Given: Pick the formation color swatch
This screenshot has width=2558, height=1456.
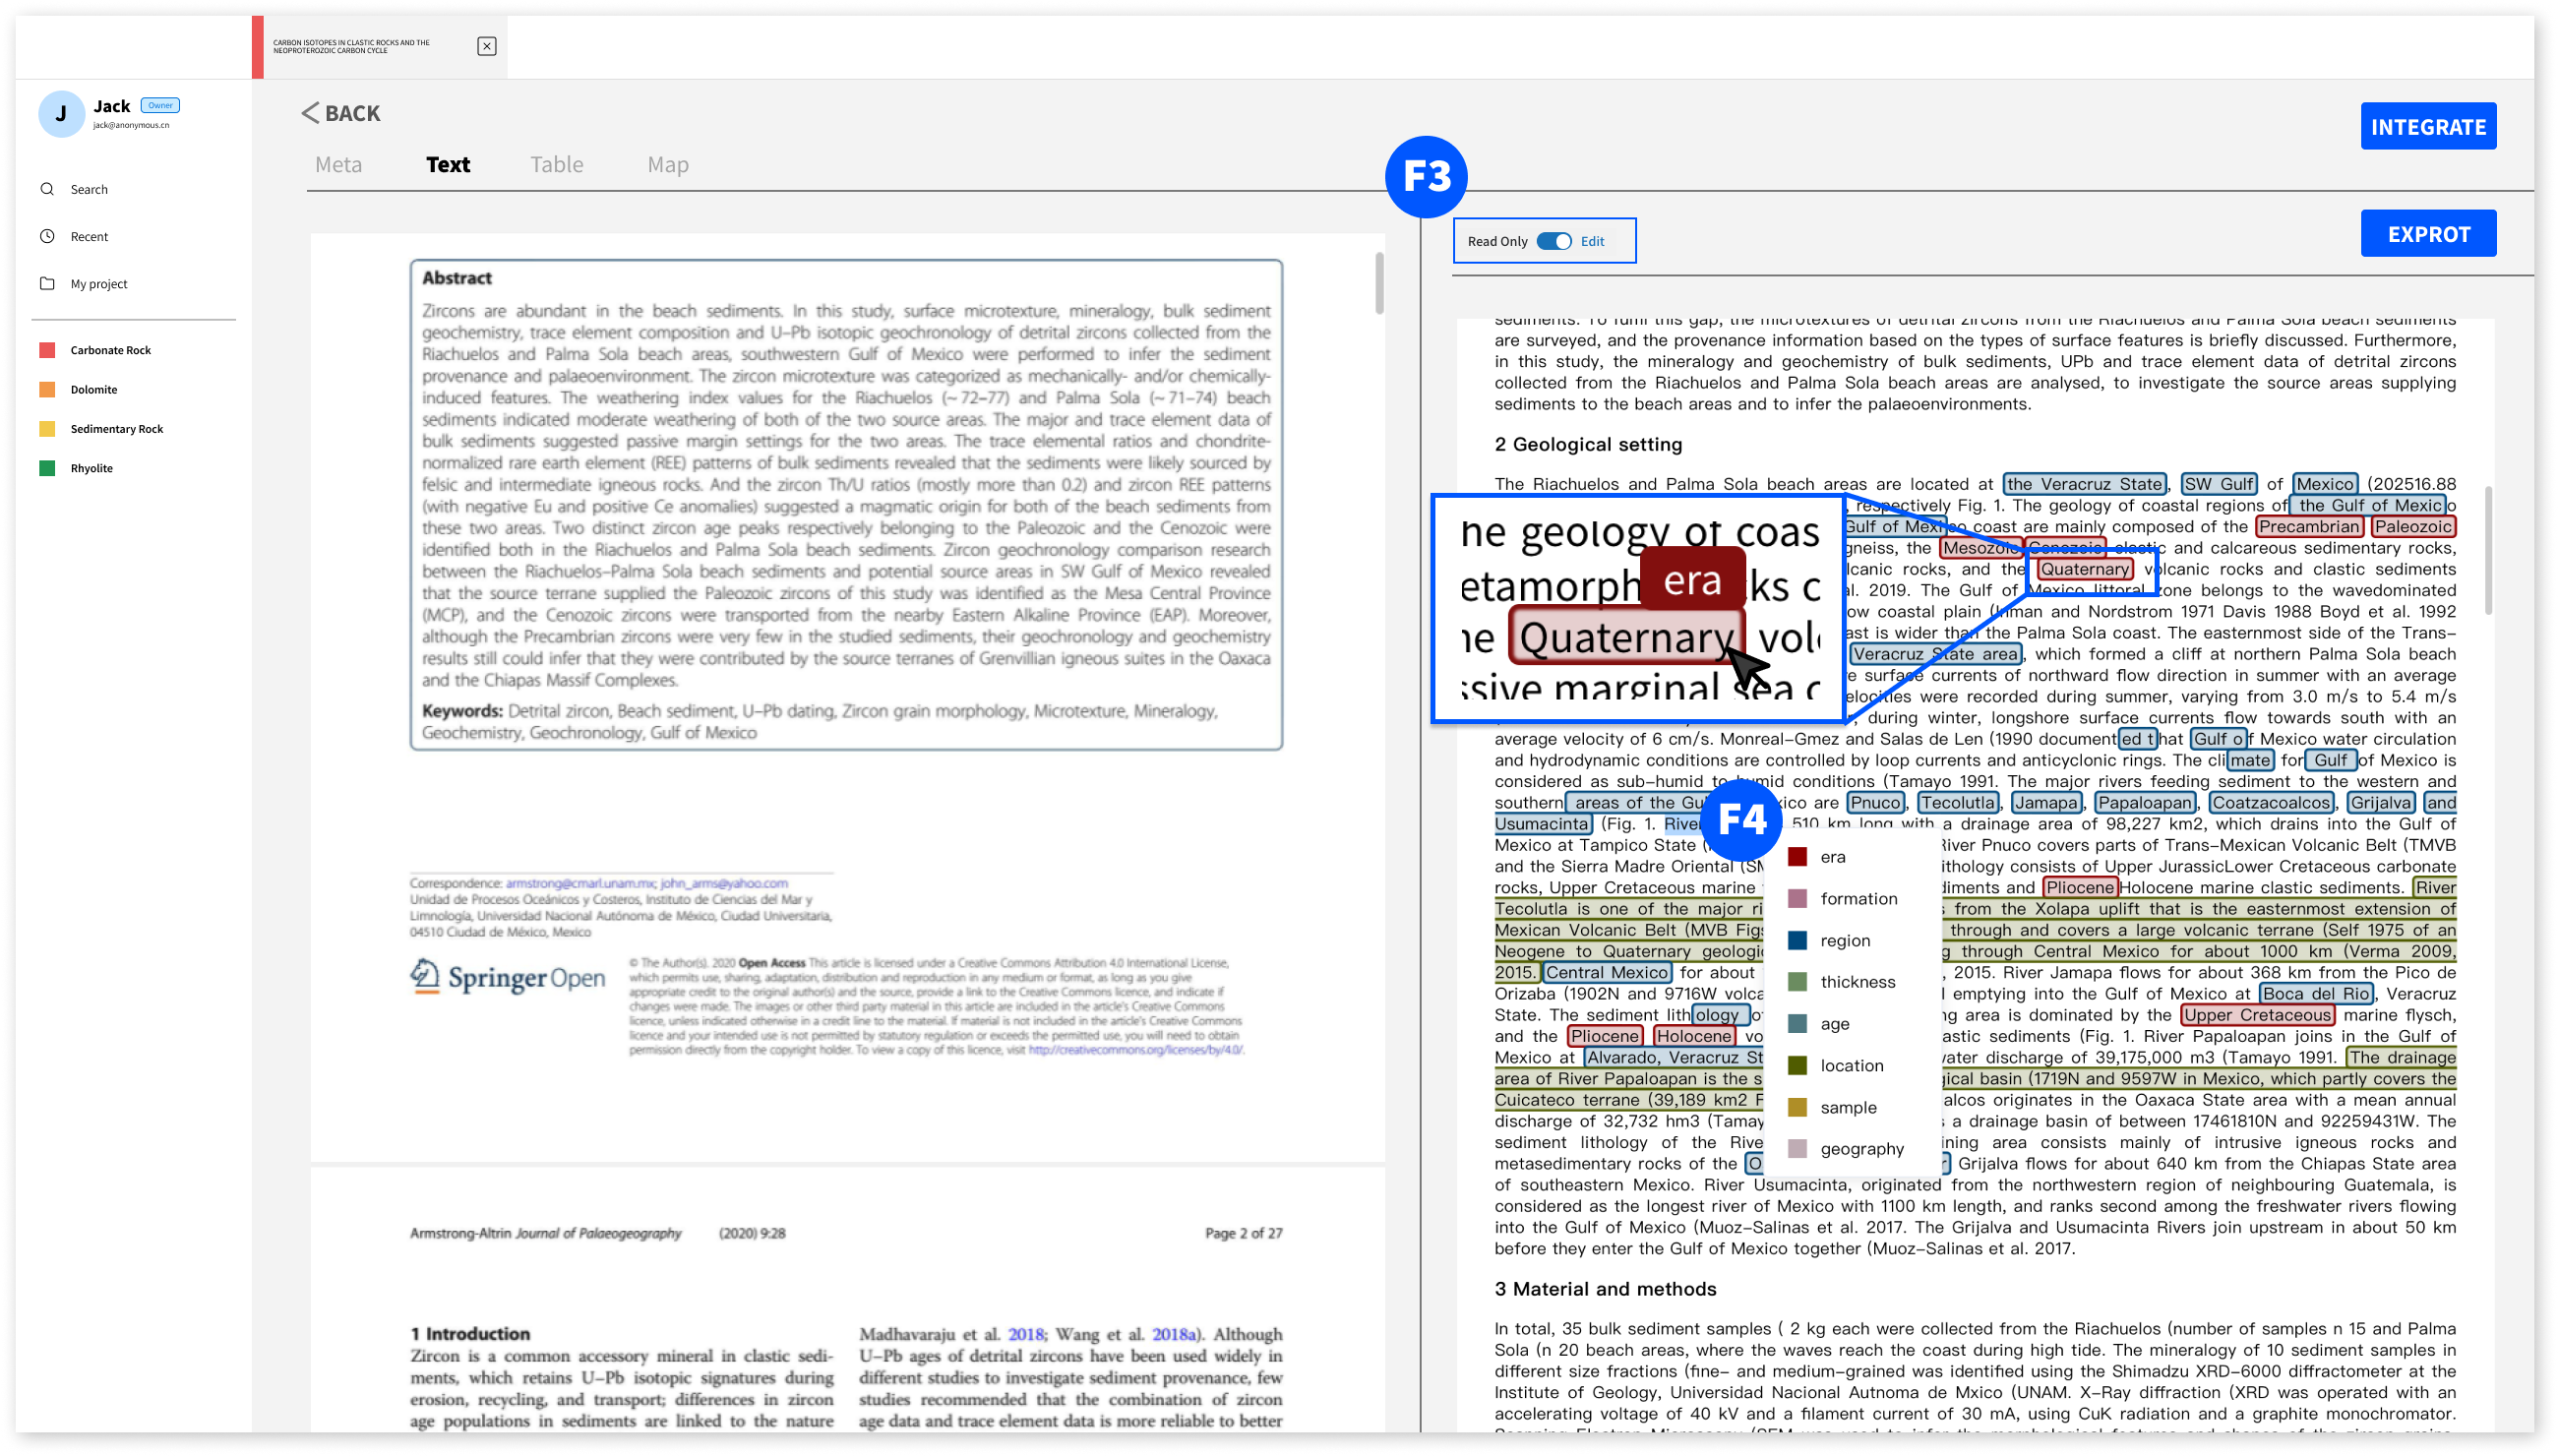Looking at the screenshot, I should tap(1797, 898).
